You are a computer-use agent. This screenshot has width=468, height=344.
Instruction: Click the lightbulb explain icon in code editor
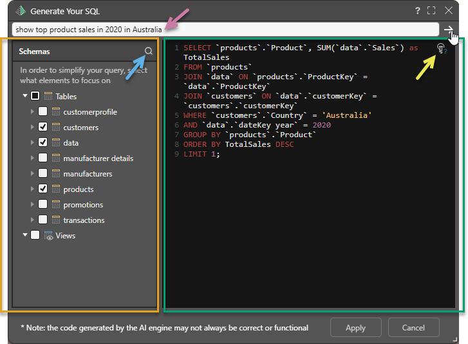[441, 48]
